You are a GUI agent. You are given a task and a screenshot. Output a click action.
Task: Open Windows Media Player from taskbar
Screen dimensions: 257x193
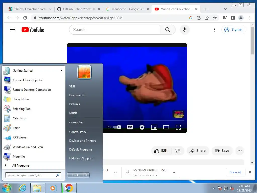click(x=53, y=188)
